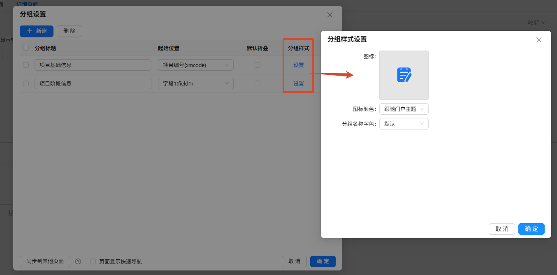
Task: Open the 项目编号(xmcode) start position dropdown
Action: tap(196, 65)
